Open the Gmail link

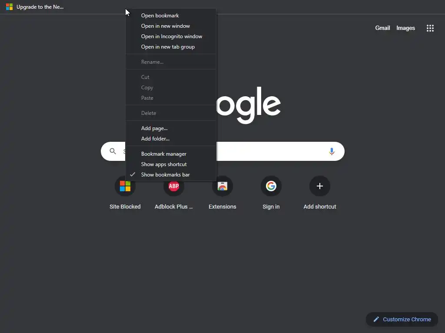382,28
